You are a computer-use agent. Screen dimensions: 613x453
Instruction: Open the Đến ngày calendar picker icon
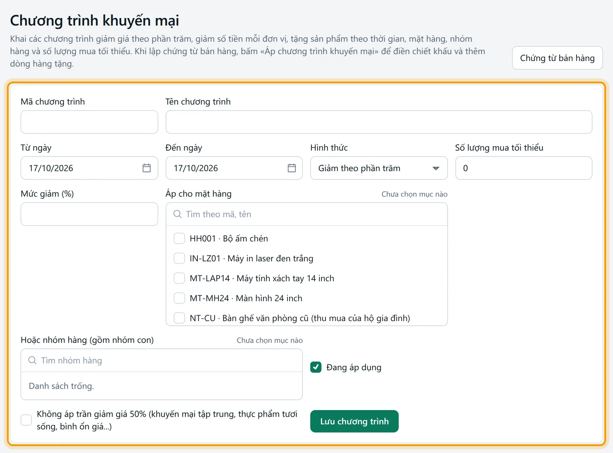[292, 168]
